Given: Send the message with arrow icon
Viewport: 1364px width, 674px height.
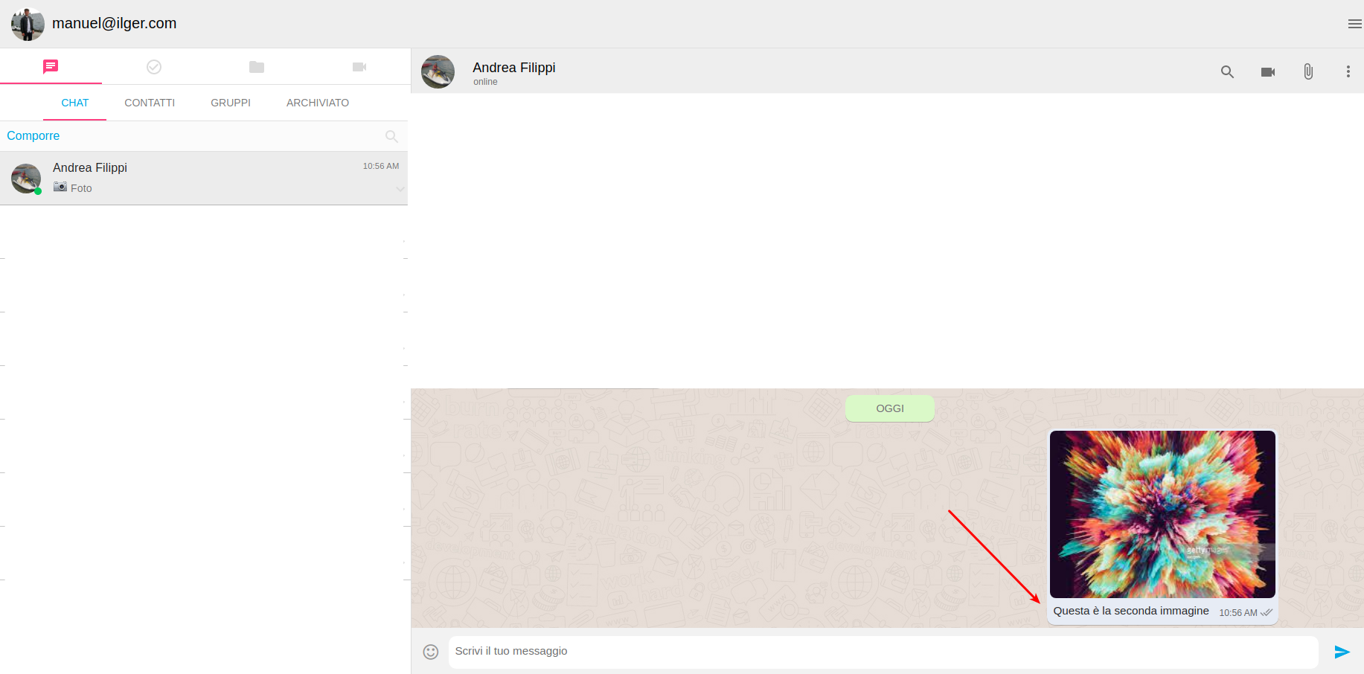Looking at the screenshot, I should coord(1342,652).
